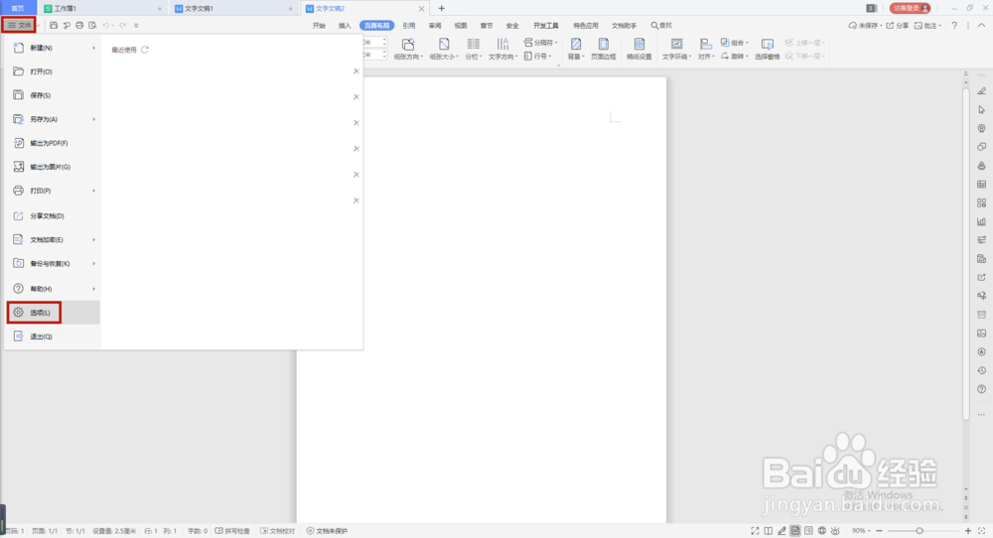Open the 开发工具 developer tools ribbon tab
The width and height of the screenshot is (993, 538).
click(x=546, y=26)
